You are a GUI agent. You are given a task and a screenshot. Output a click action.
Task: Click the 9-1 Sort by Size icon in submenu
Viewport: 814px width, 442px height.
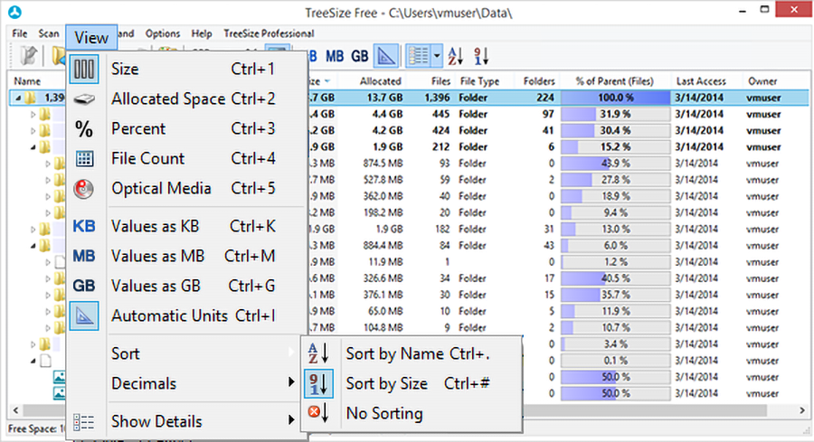pos(318,383)
